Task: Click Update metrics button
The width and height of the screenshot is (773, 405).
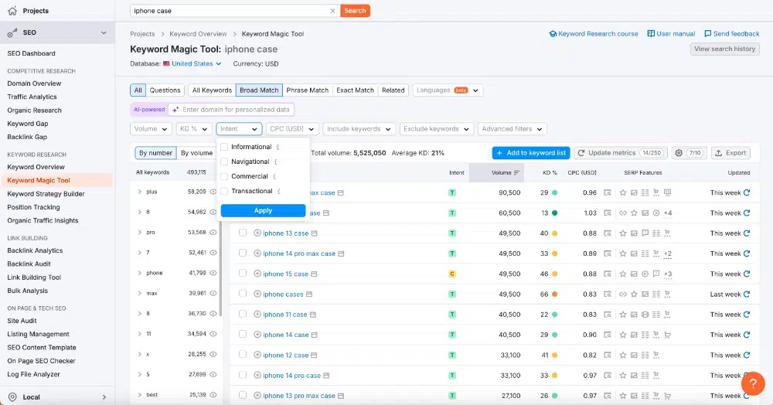Action: click(621, 153)
